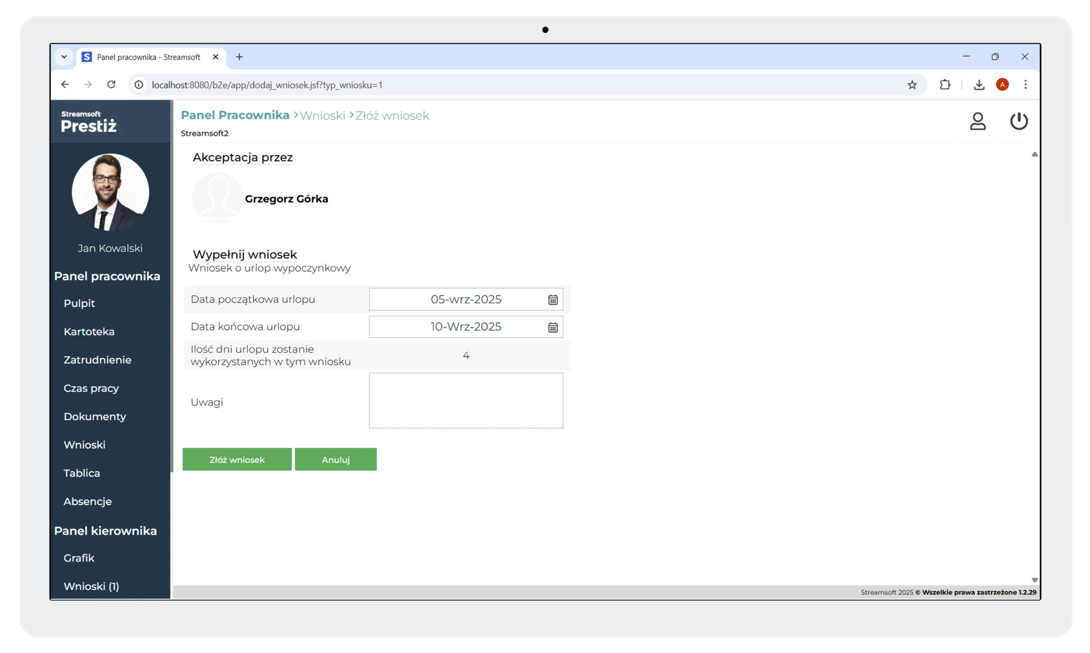Viewport: 1090px width, 653px height.
Task: Open Wnioski in employee panel menu
Action: pos(85,445)
